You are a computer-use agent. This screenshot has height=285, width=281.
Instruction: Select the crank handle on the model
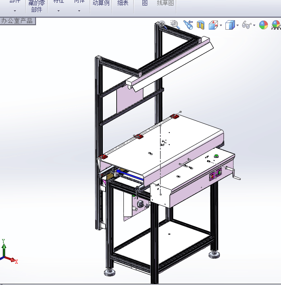(x=233, y=174)
